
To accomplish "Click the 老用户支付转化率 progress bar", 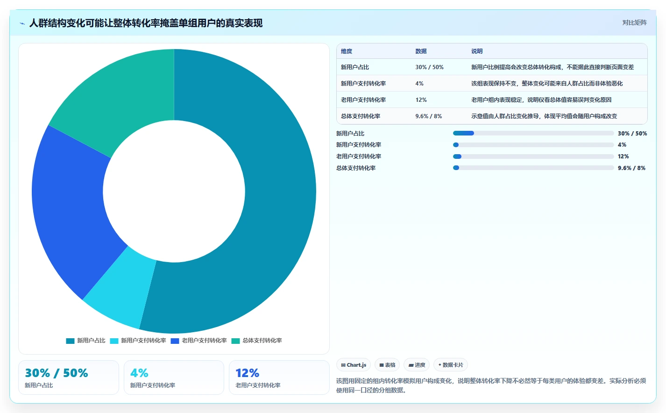I will pos(533,157).
